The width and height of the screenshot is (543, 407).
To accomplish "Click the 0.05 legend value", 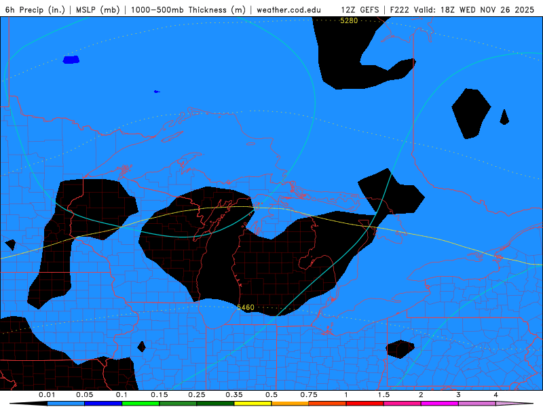I will [x=84, y=395].
